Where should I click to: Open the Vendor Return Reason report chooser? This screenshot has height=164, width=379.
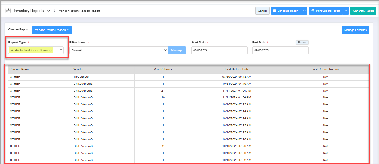[x=52, y=30]
